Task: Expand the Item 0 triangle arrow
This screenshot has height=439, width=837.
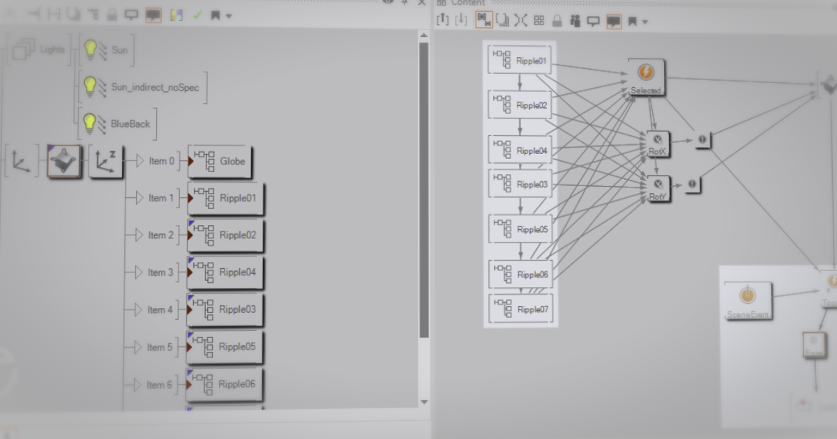Action: [139, 161]
